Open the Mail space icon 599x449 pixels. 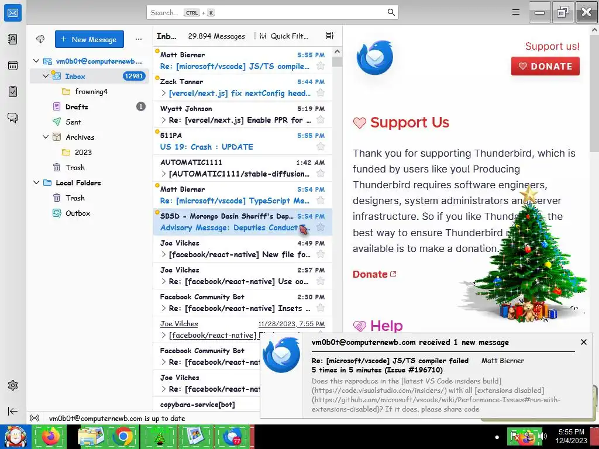point(13,13)
